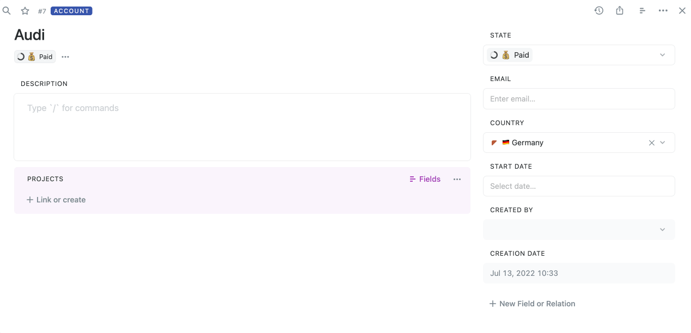The height and width of the screenshot is (333, 691).
Task: Click the Paid state badge under title
Action: (35, 57)
